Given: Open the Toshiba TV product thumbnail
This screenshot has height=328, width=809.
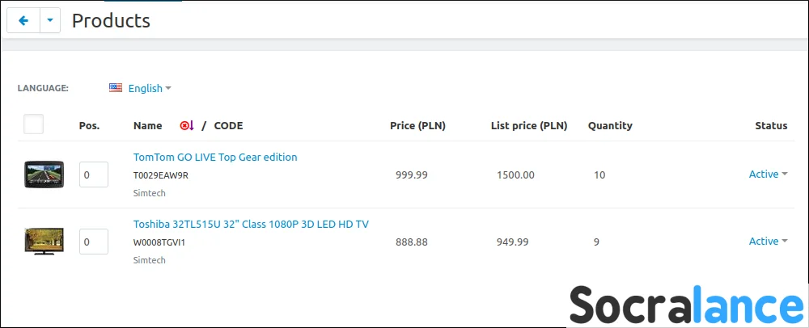Looking at the screenshot, I should click(44, 241).
